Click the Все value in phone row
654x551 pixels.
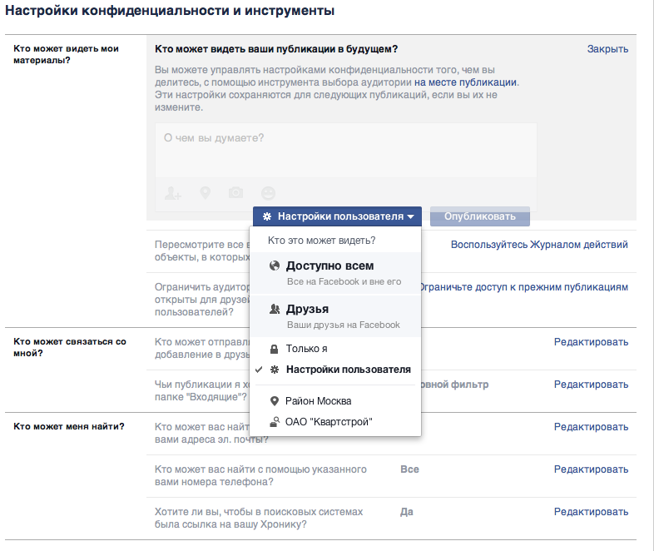click(x=409, y=469)
